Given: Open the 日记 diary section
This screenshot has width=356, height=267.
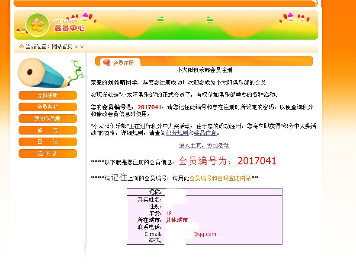Looking at the screenshot, I should coord(48,141).
